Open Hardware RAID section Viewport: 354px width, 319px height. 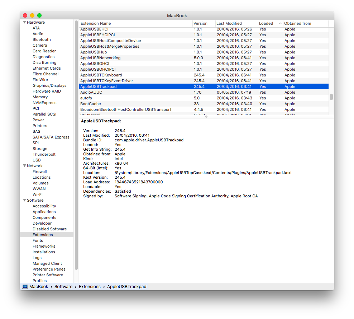point(47,91)
